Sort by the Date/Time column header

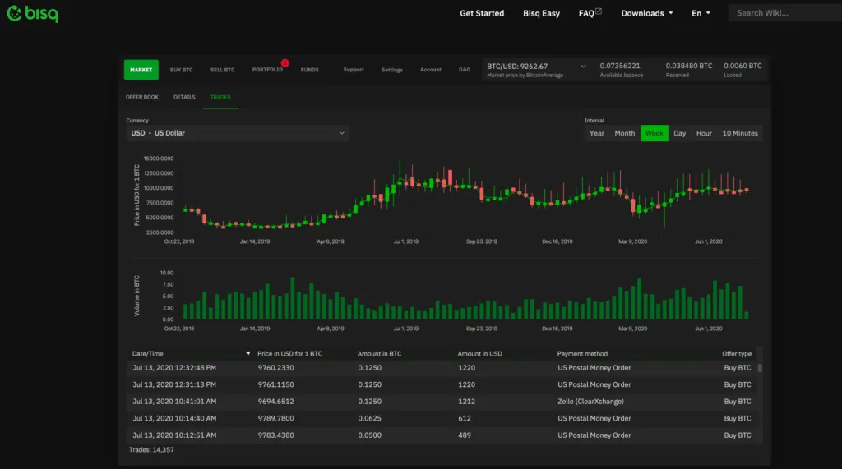tap(148, 354)
